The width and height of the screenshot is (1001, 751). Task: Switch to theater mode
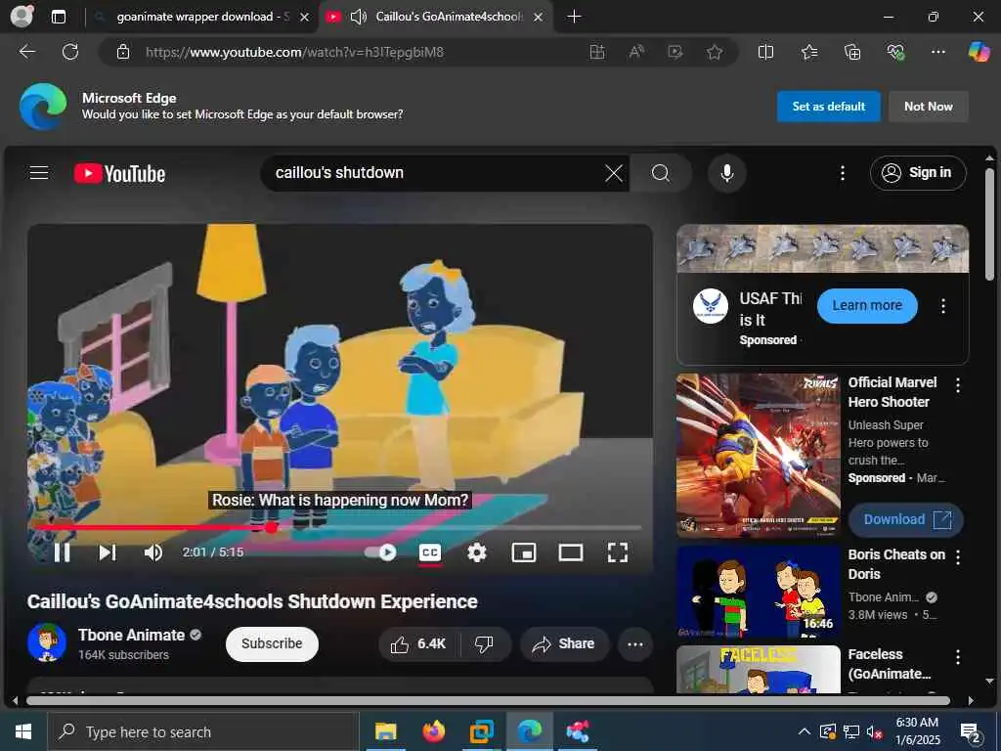pyautogui.click(x=570, y=552)
